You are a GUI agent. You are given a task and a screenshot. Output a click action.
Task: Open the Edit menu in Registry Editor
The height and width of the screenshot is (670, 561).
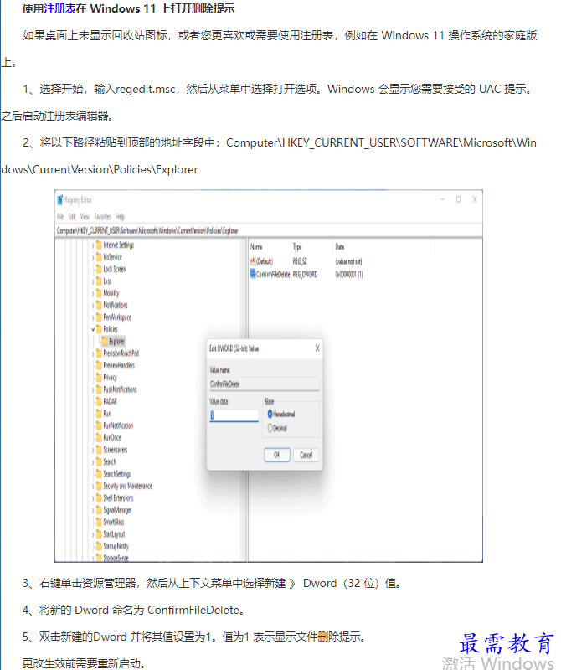click(x=72, y=217)
